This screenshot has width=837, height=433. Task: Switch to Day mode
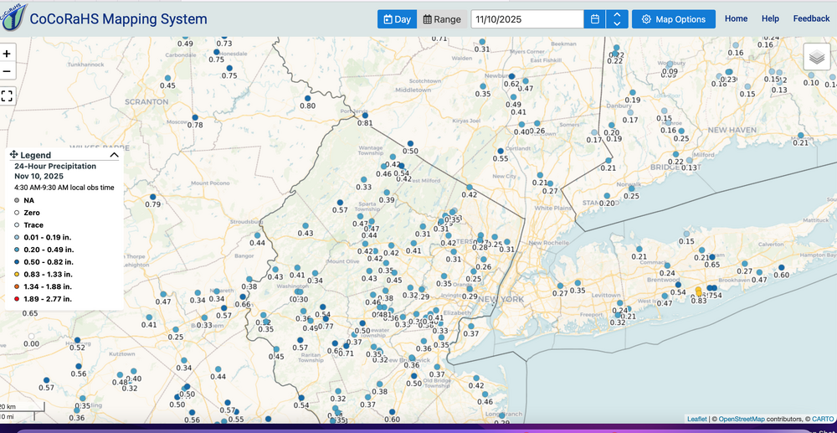click(x=397, y=19)
